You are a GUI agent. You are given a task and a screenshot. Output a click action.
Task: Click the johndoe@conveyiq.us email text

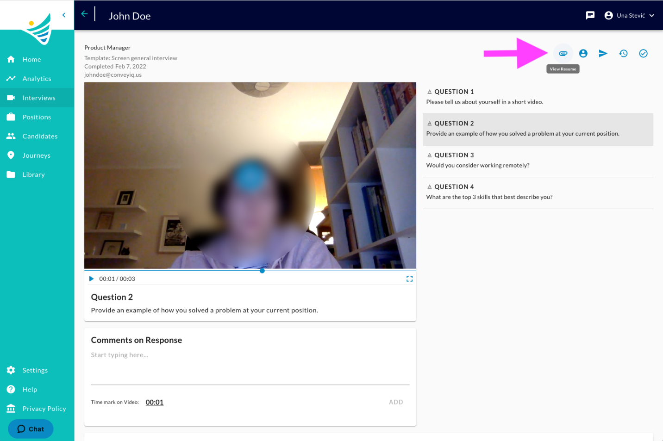[x=113, y=75]
